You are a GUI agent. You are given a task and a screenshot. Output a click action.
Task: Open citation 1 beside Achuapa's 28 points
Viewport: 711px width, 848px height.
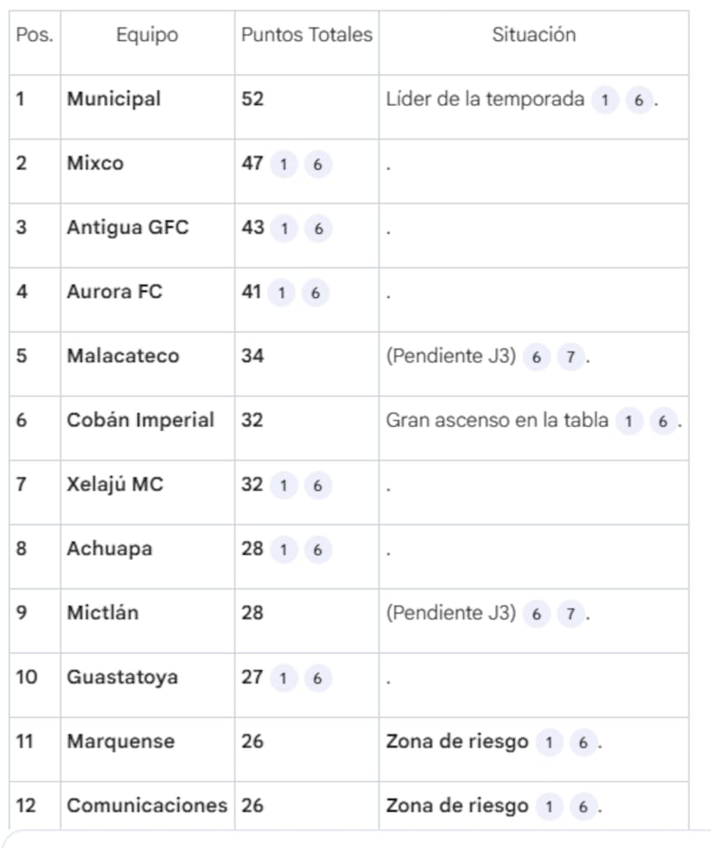point(284,549)
